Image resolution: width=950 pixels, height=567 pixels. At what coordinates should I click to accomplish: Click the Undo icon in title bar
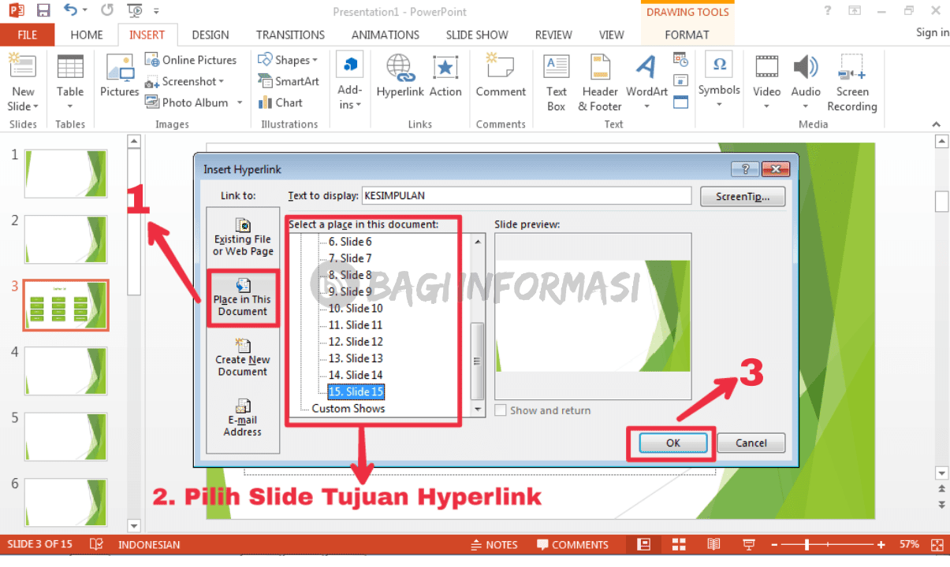(x=70, y=11)
